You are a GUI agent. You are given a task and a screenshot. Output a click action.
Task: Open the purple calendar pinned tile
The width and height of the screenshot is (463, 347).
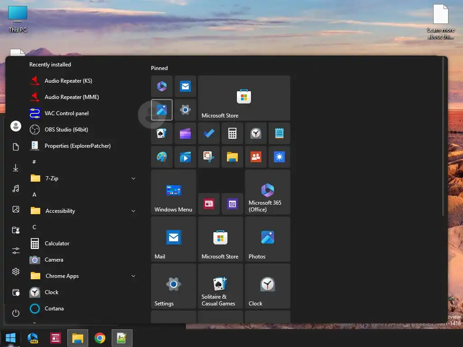coord(232,204)
